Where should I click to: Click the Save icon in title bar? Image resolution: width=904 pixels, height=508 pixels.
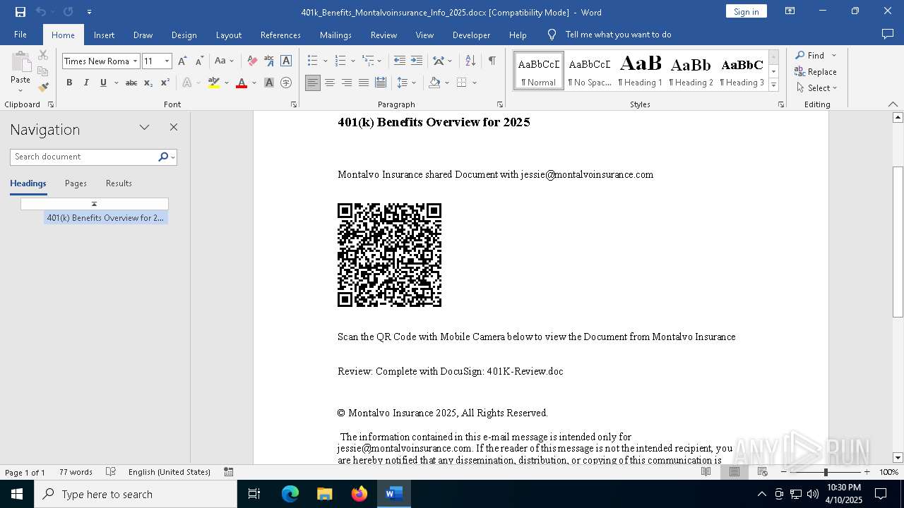pyautogui.click(x=20, y=12)
